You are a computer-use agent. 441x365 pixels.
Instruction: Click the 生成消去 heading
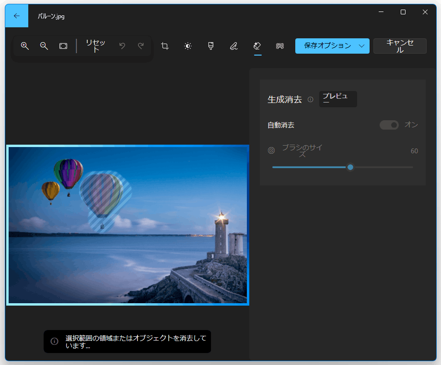coord(285,100)
